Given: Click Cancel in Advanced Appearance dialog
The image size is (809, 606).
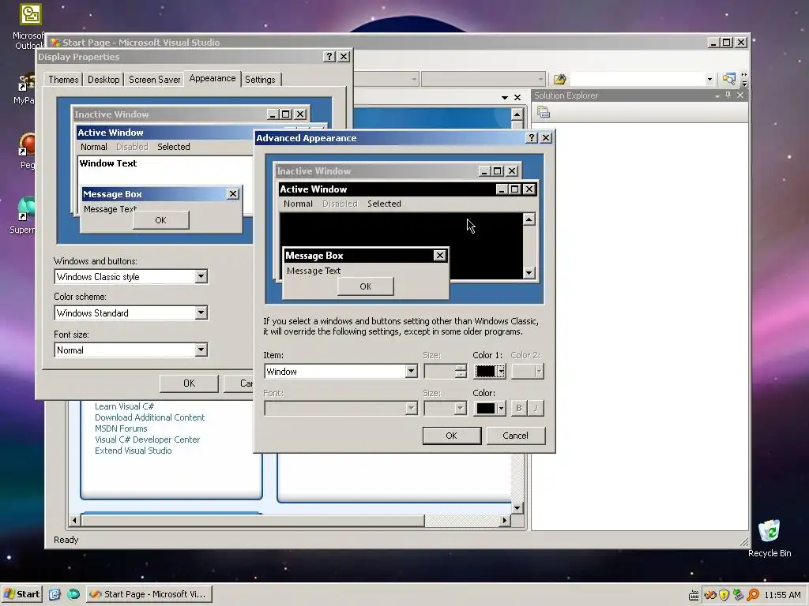Looking at the screenshot, I should click(515, 436).
